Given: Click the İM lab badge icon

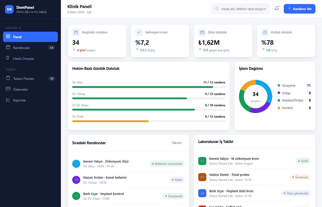Looking at the screenshot, I should [x=202, y=193].
